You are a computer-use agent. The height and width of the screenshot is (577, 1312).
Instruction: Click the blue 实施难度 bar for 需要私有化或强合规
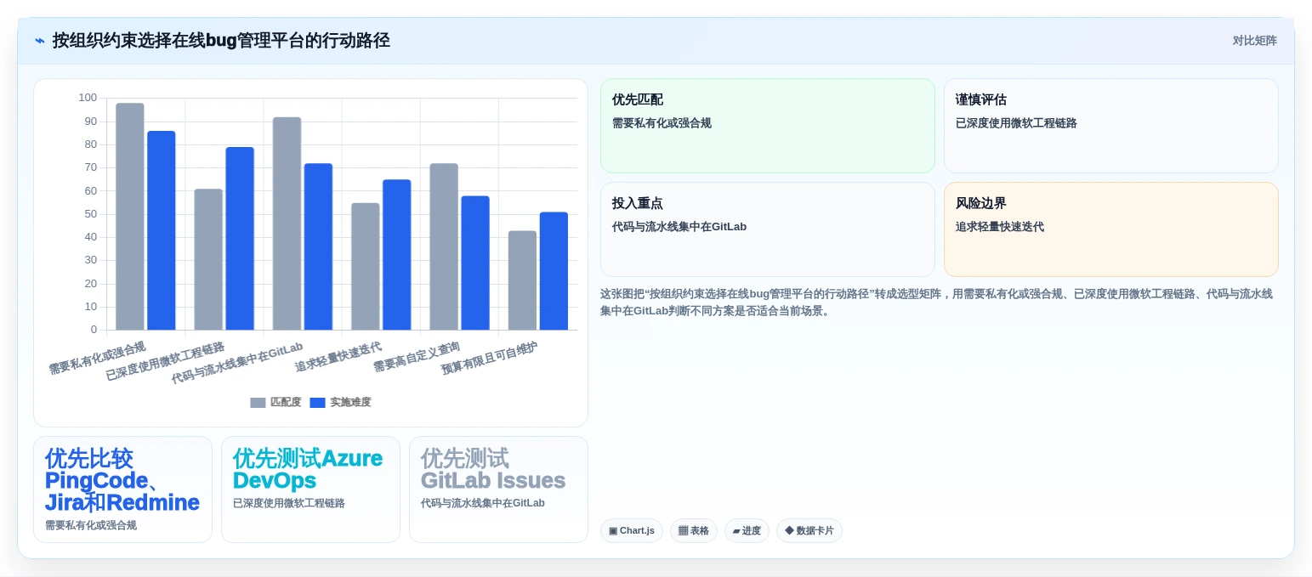(162, 230)
